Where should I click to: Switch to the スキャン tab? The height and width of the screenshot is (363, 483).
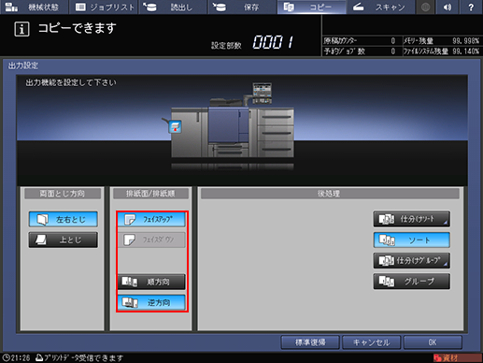(x=380, y=7)
